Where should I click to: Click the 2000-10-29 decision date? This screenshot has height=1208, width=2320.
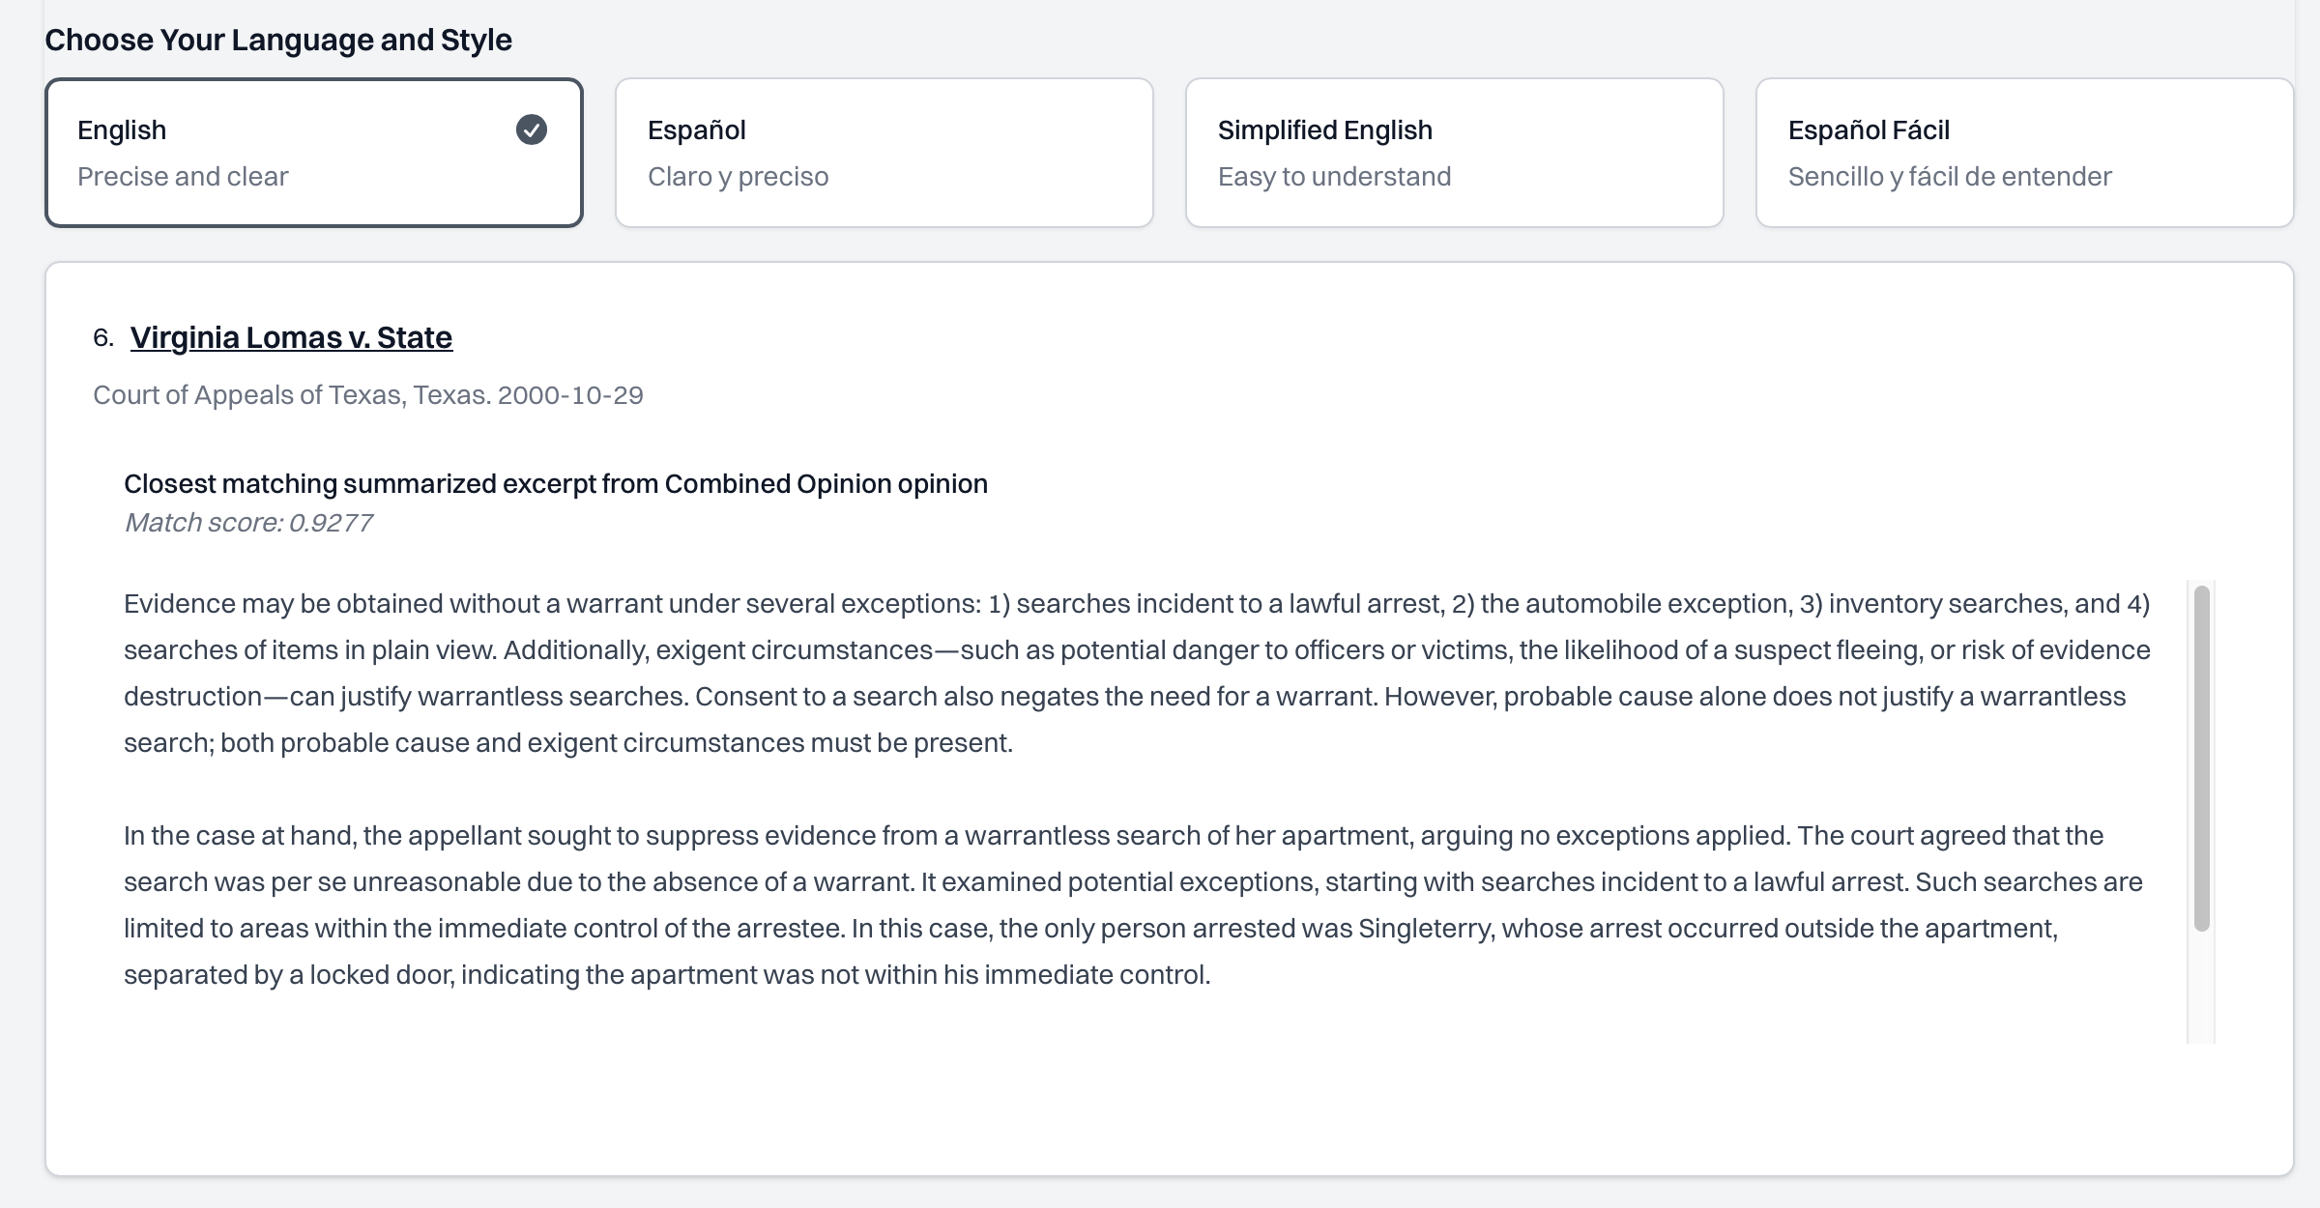[570, 395]
